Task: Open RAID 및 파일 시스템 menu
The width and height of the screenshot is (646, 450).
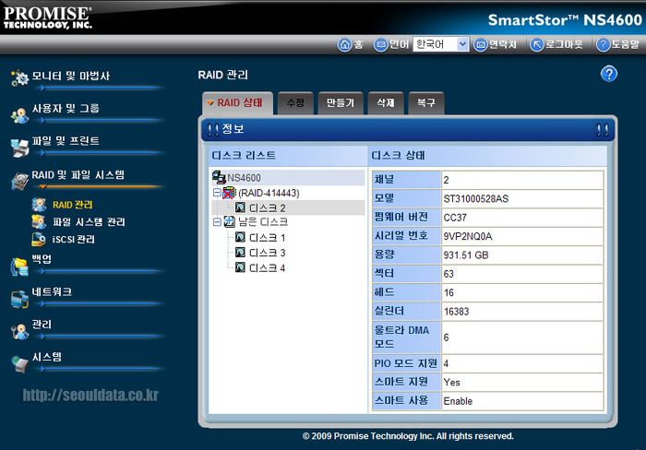Action: pyautogui.click(x=78, y=174)
